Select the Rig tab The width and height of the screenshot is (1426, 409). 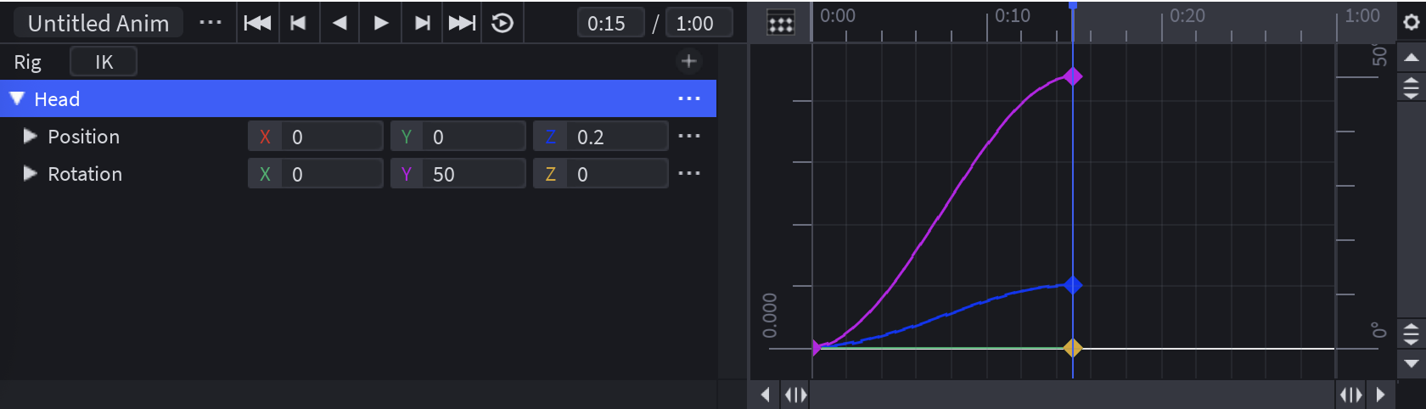tap(27, 62)
